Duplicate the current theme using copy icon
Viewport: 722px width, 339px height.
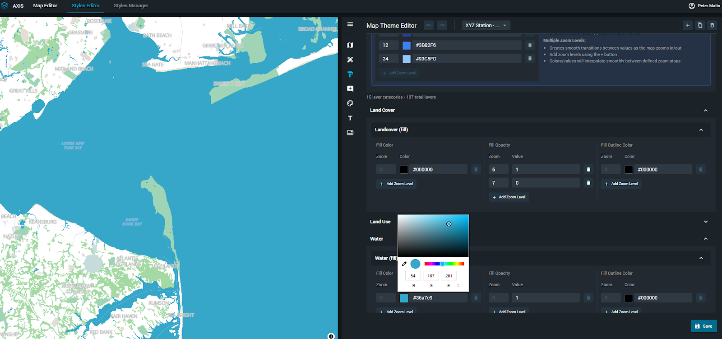pos(700,25)
